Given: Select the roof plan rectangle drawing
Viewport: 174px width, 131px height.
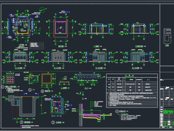Looking at the screenshot, I should pyautogui.click(x=61, y=28).
